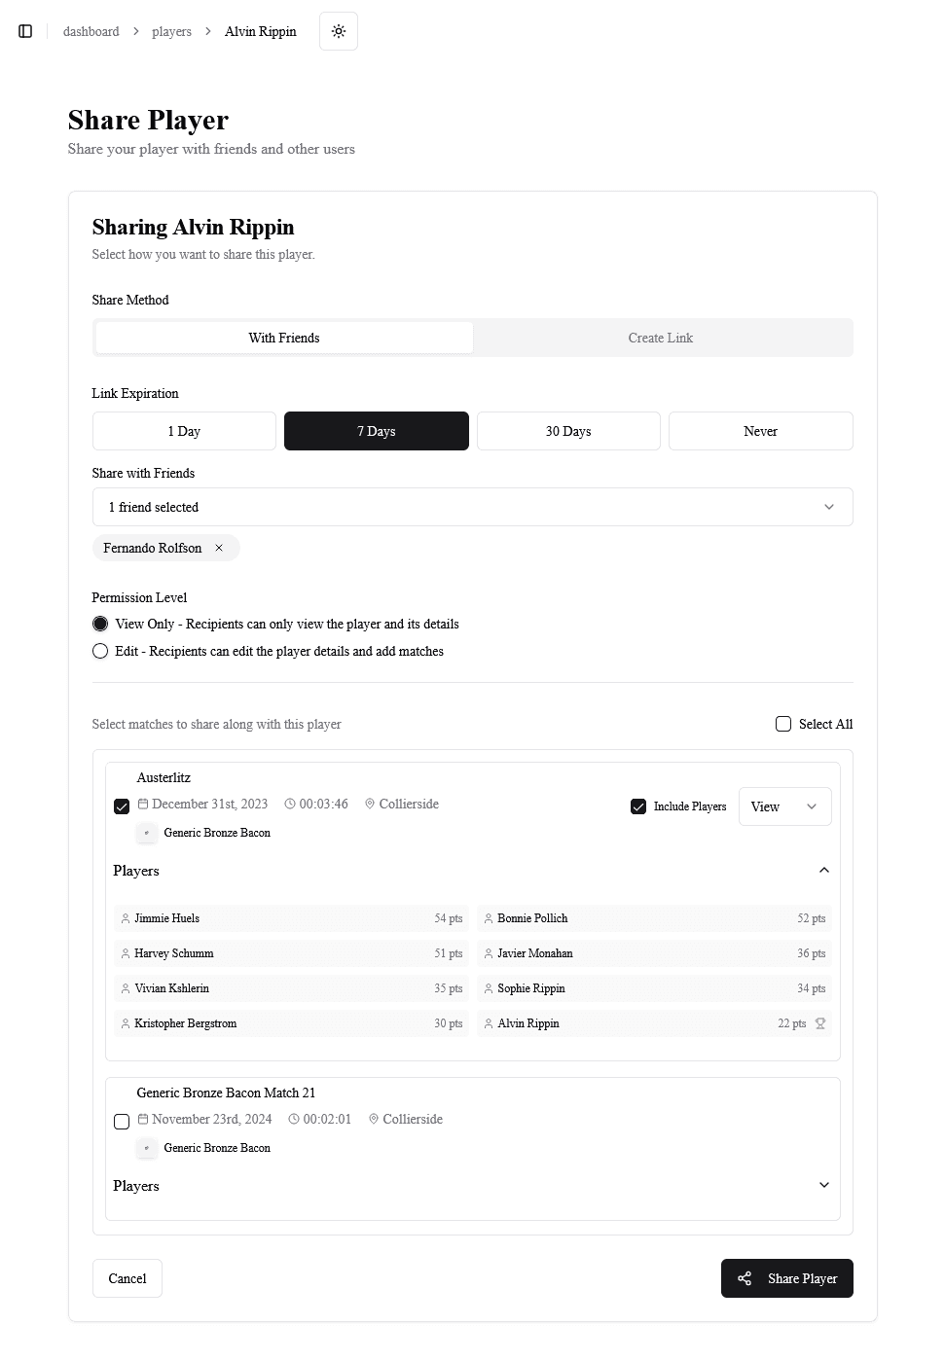Click the Cancel button
Image resolution: width=945 pixels, height=1361 pixels.
point(127,1278)
